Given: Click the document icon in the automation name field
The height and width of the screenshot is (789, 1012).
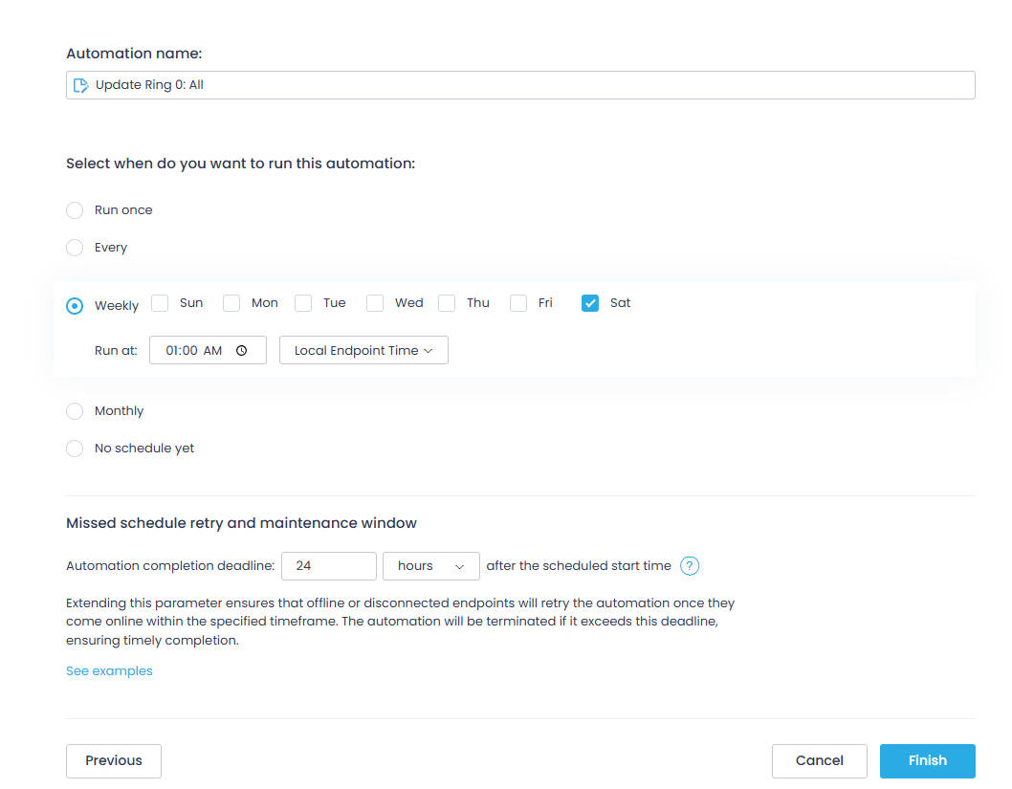Looking at the screenshot, I should (80, 85).
